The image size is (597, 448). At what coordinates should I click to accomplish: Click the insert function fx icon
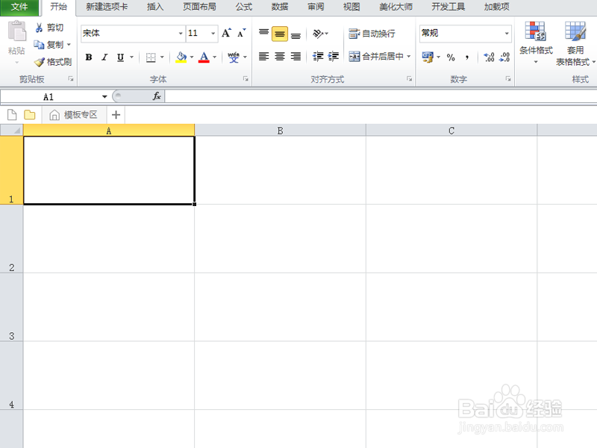157,96
